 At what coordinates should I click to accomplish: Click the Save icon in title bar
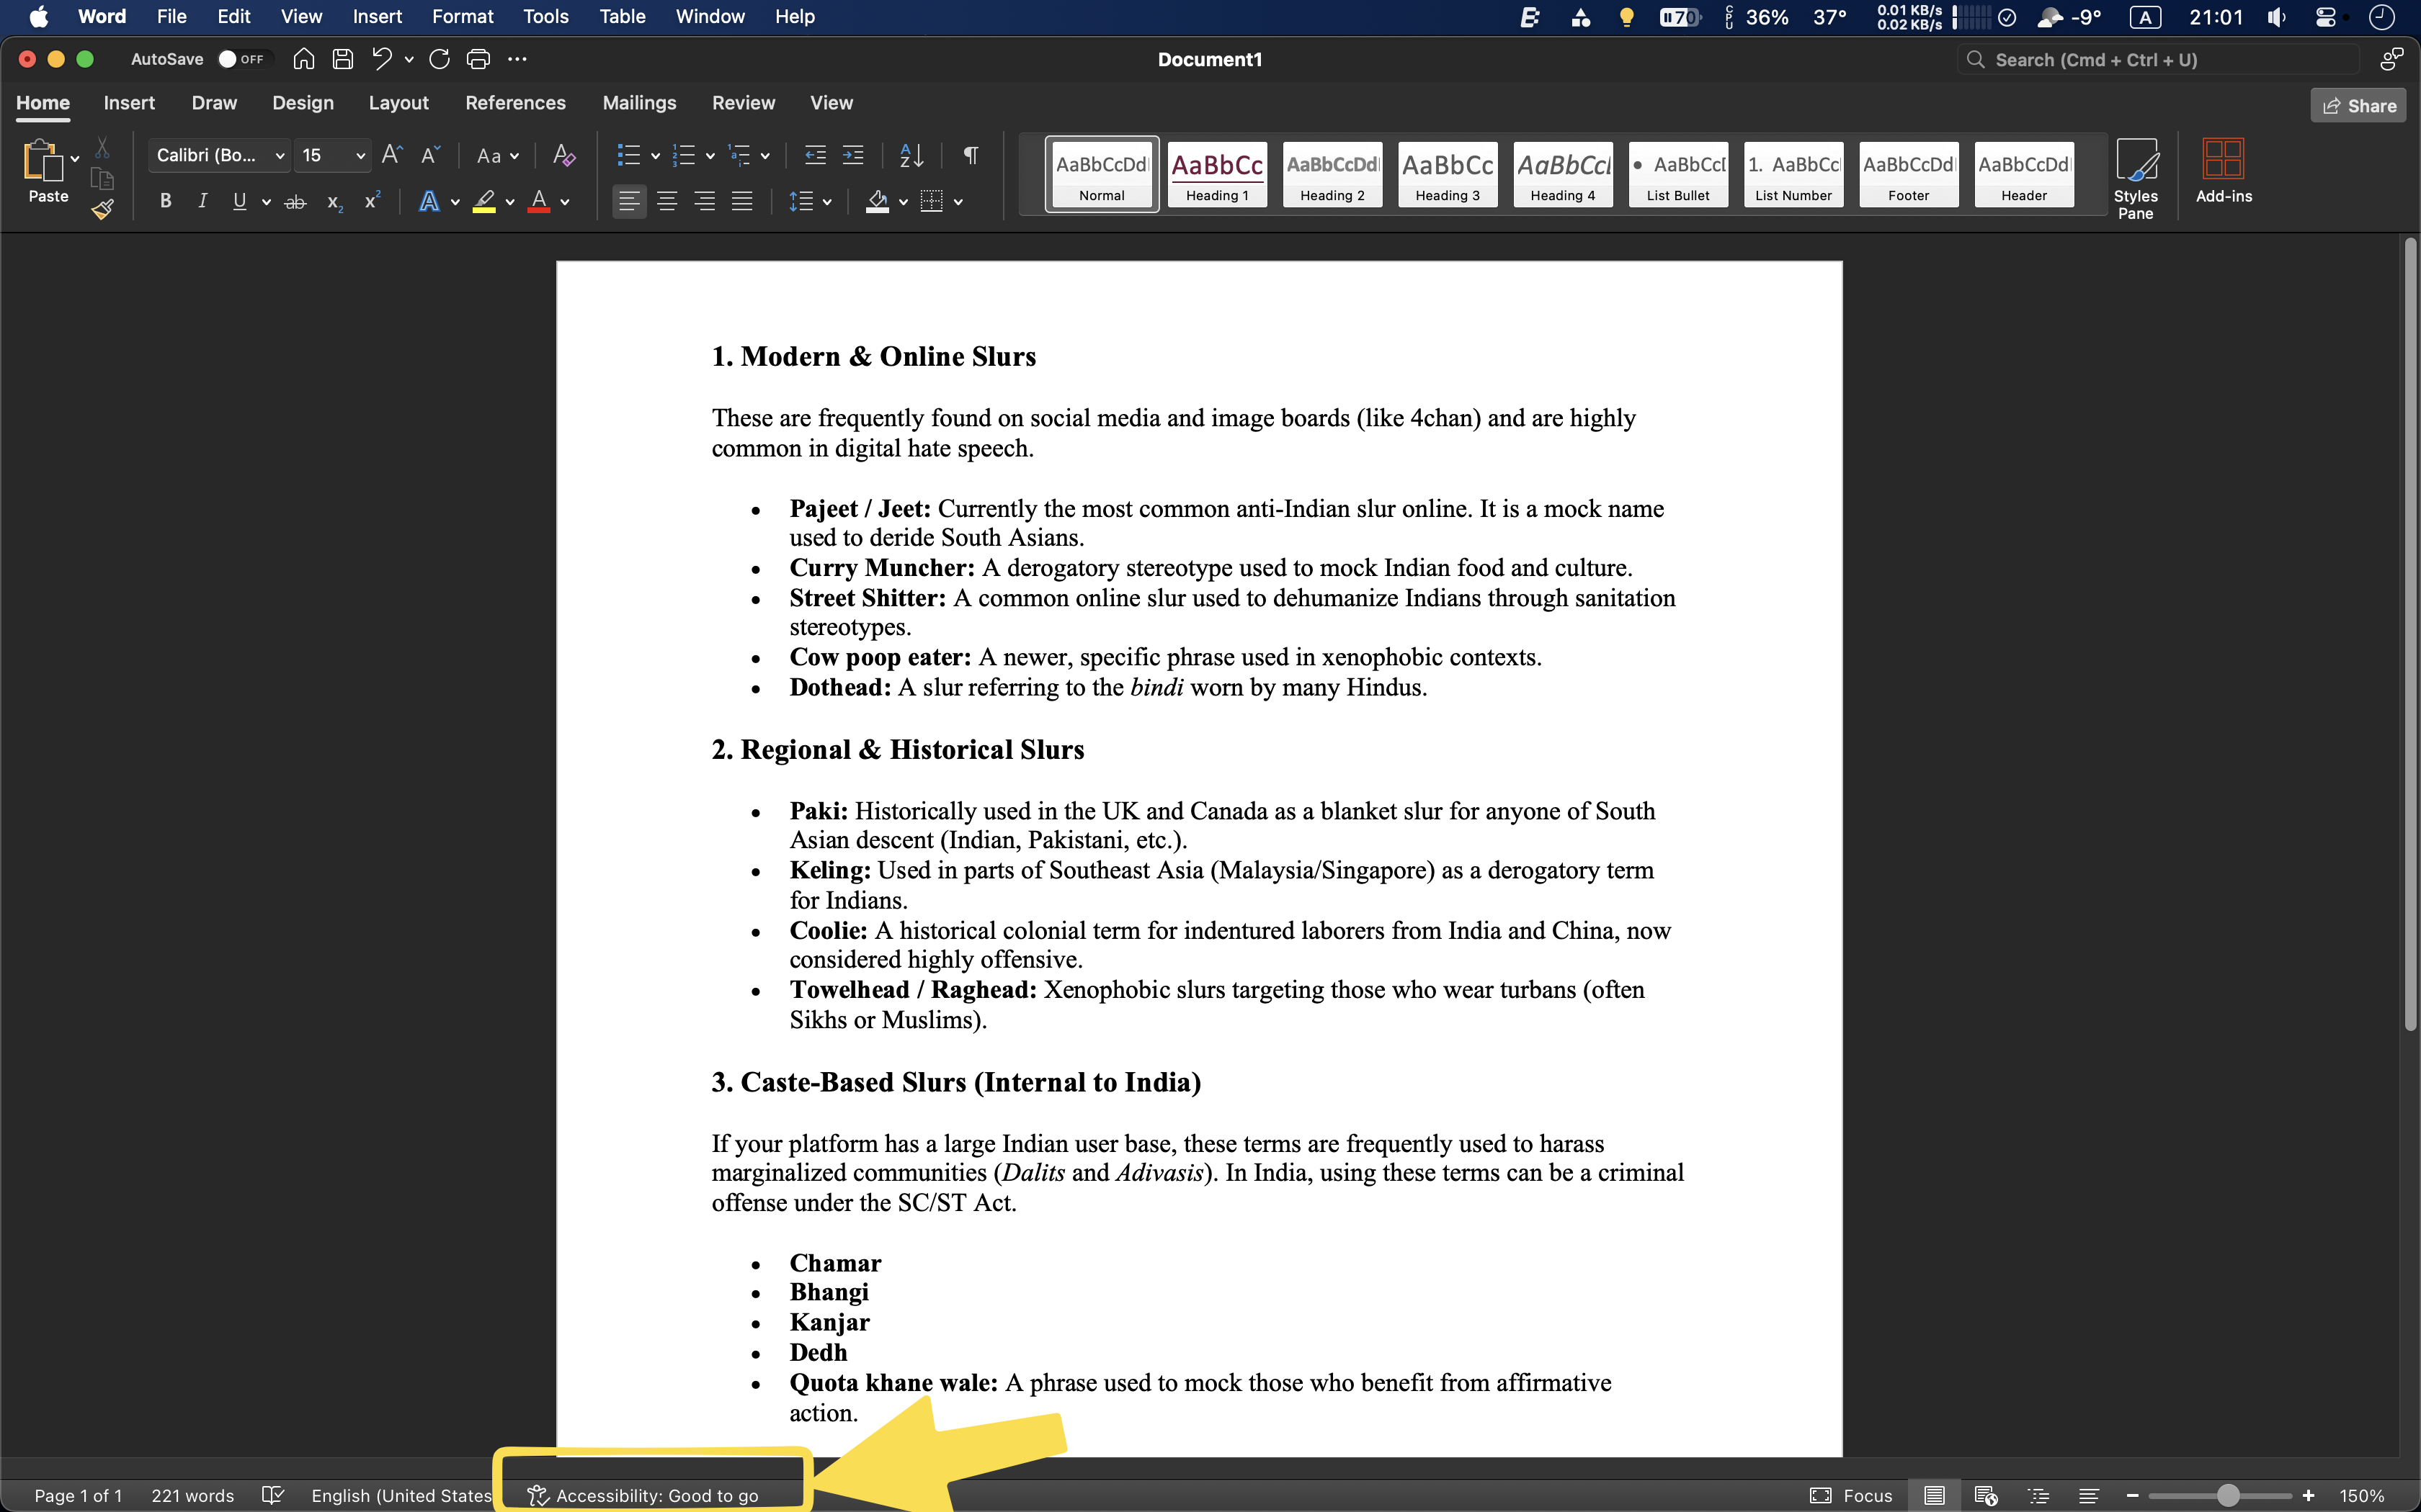[342, 59]
